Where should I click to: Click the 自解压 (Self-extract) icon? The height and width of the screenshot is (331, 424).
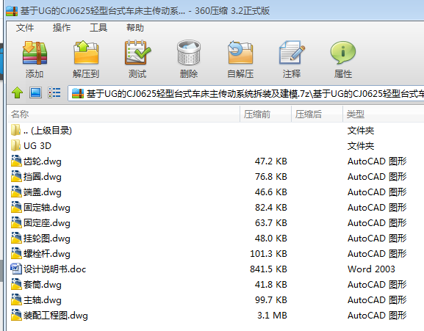point(240,53)
